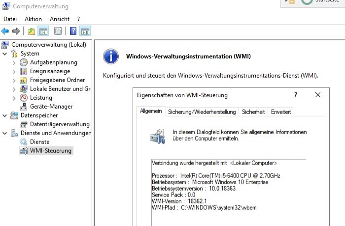This screenshot has width=345, height=226.
Task: Click the Datenspeicher icon
Action: (x=14, y=115)
